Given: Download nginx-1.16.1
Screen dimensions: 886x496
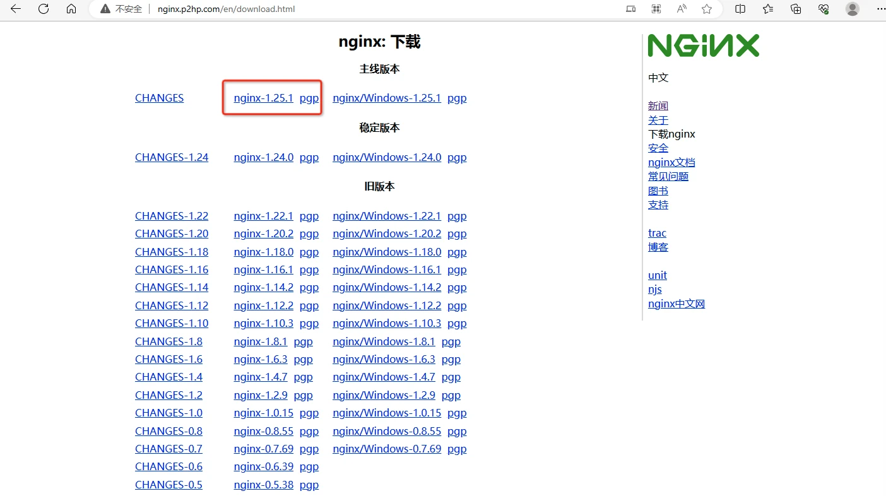Looking at the screenshot, I should coord(263,269).
